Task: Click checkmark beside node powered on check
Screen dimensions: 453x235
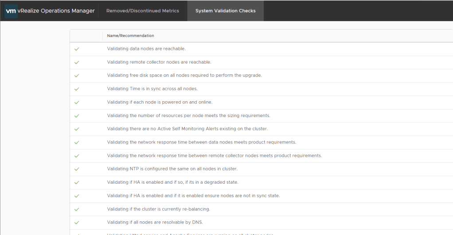Action: tap(77, 102)
